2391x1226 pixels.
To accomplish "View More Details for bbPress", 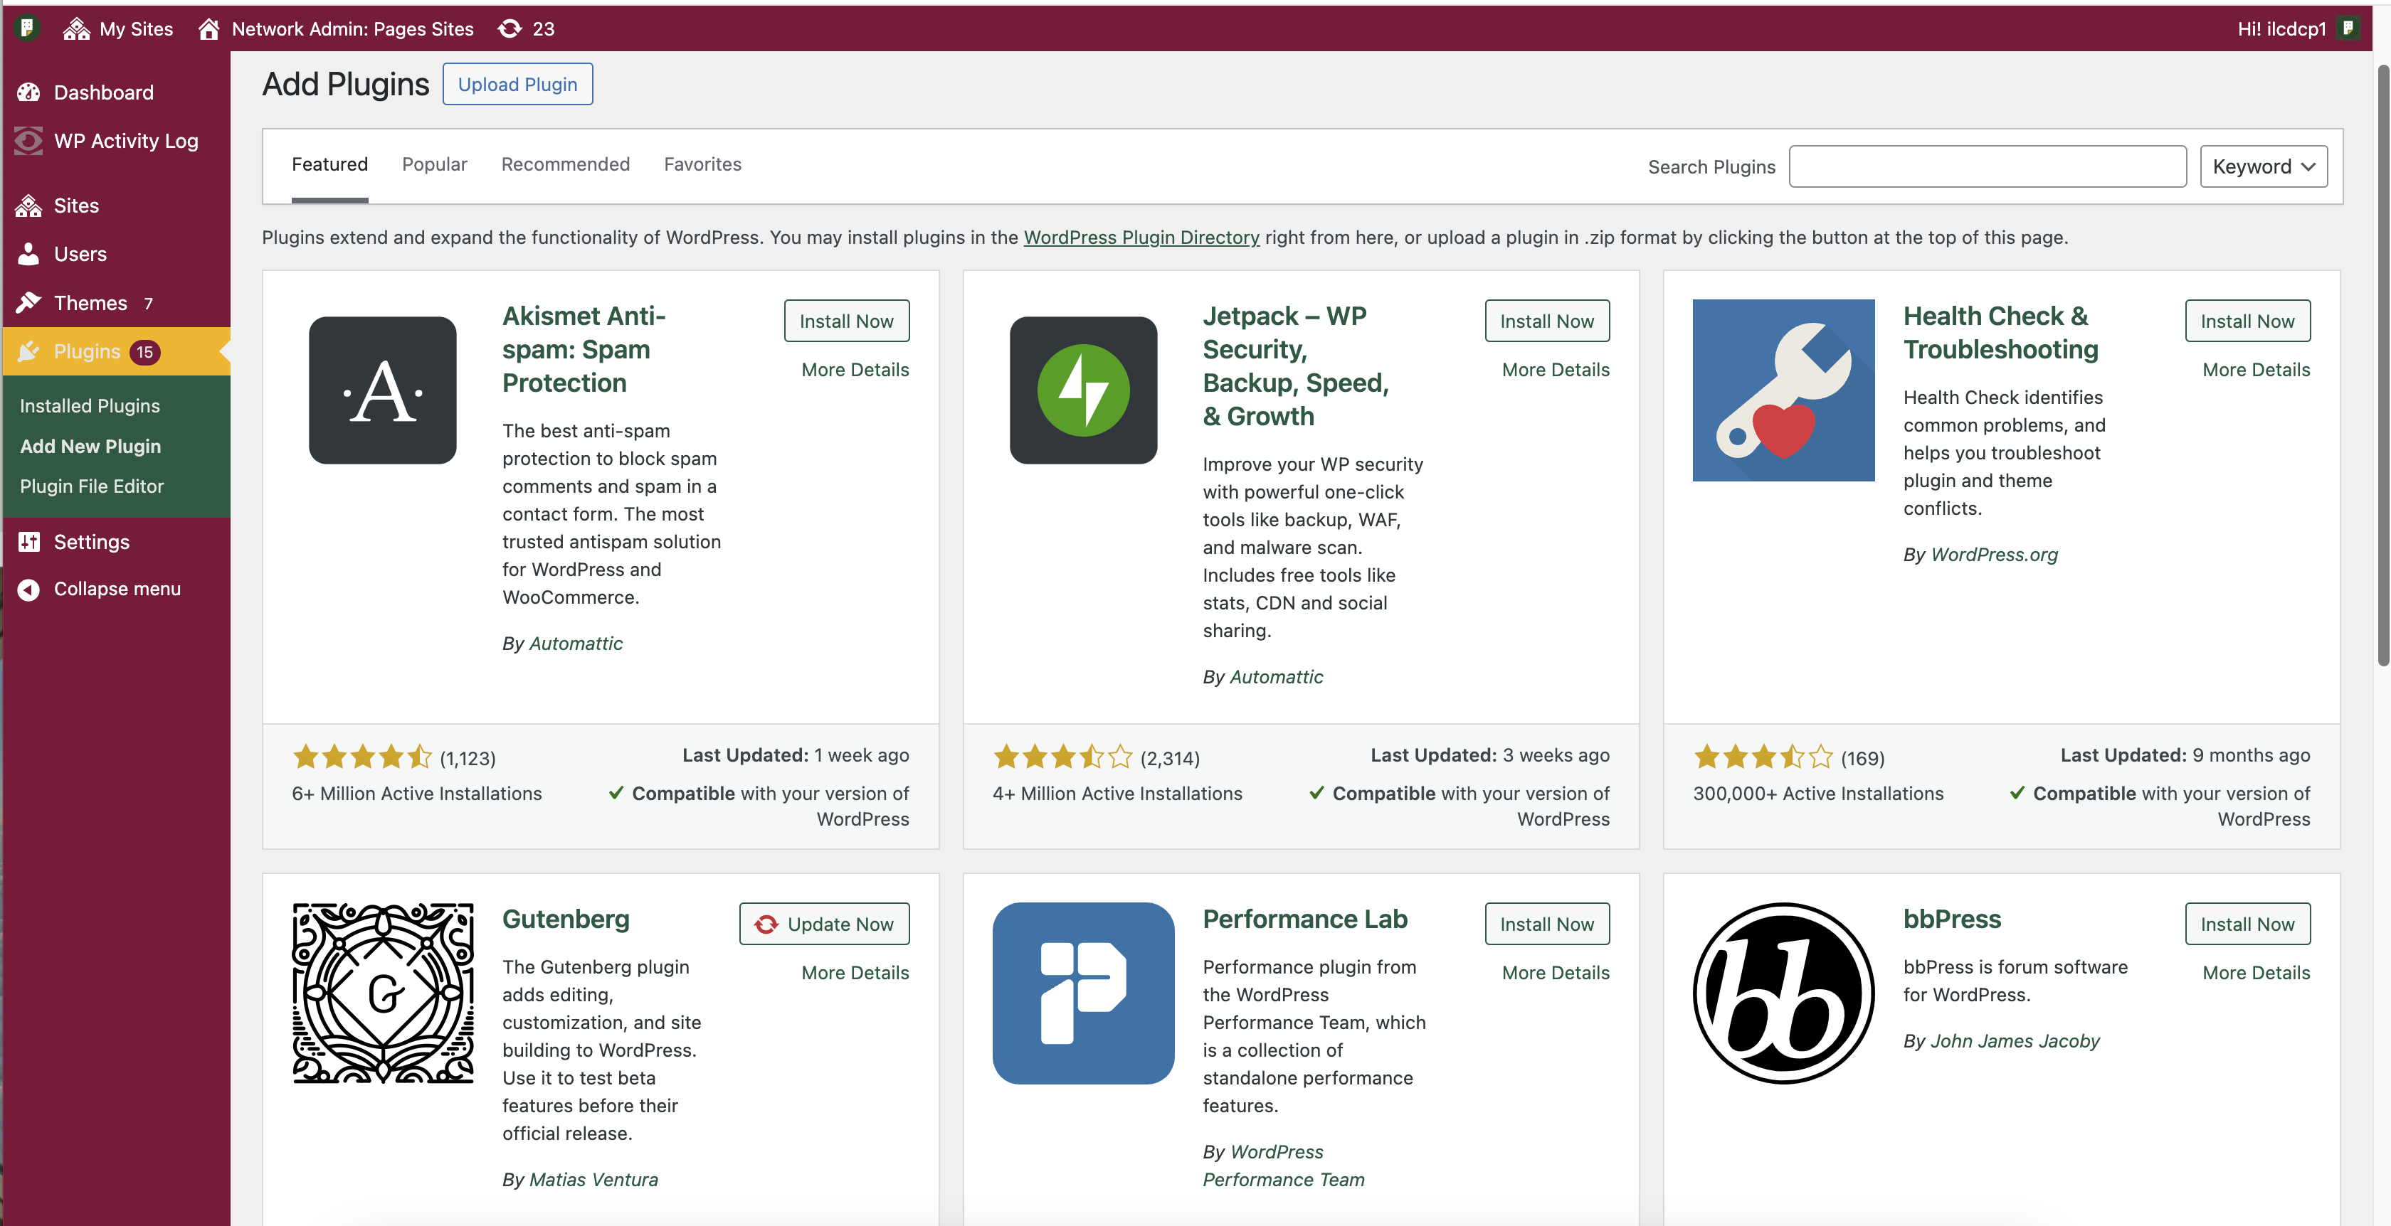I will [2257, 972].
